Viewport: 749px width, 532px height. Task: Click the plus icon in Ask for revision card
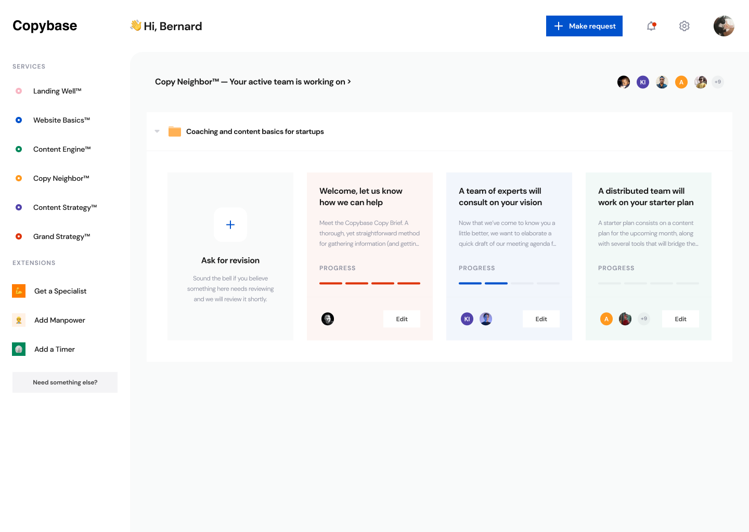(x=230, y=225)
